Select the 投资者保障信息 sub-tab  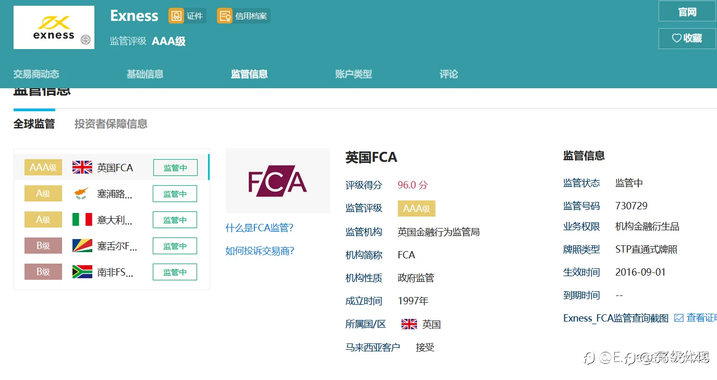pos(111,124)
